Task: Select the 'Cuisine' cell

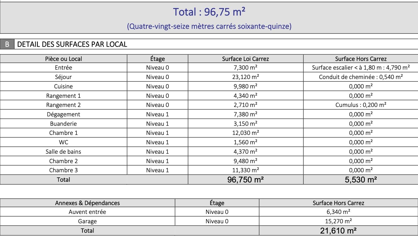Action: coord(64,87)
